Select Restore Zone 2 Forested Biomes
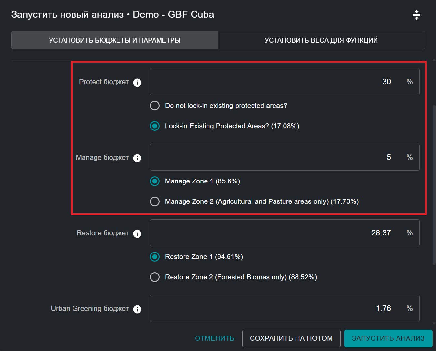 tap(155, 277)
